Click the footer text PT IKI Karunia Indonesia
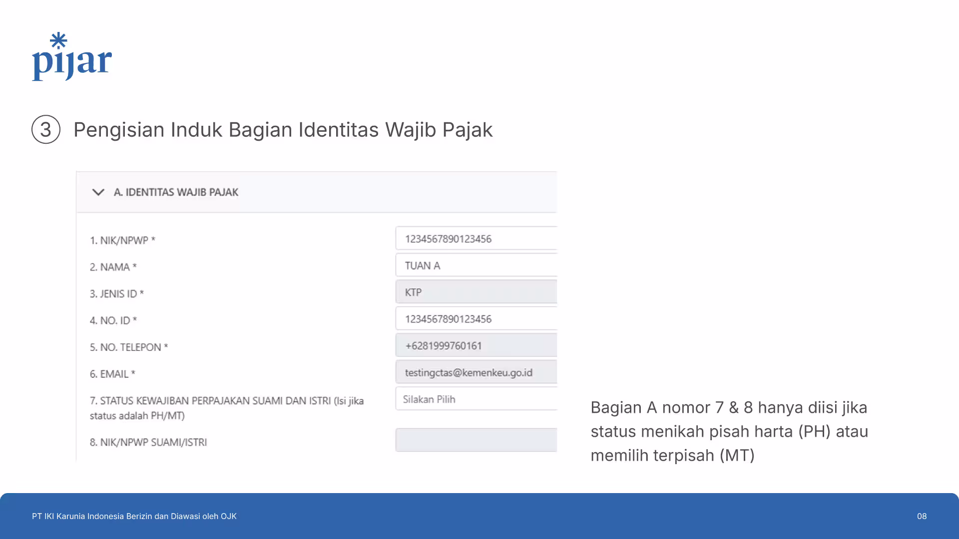This screenshot has width=959, height=539. (134, 516)
